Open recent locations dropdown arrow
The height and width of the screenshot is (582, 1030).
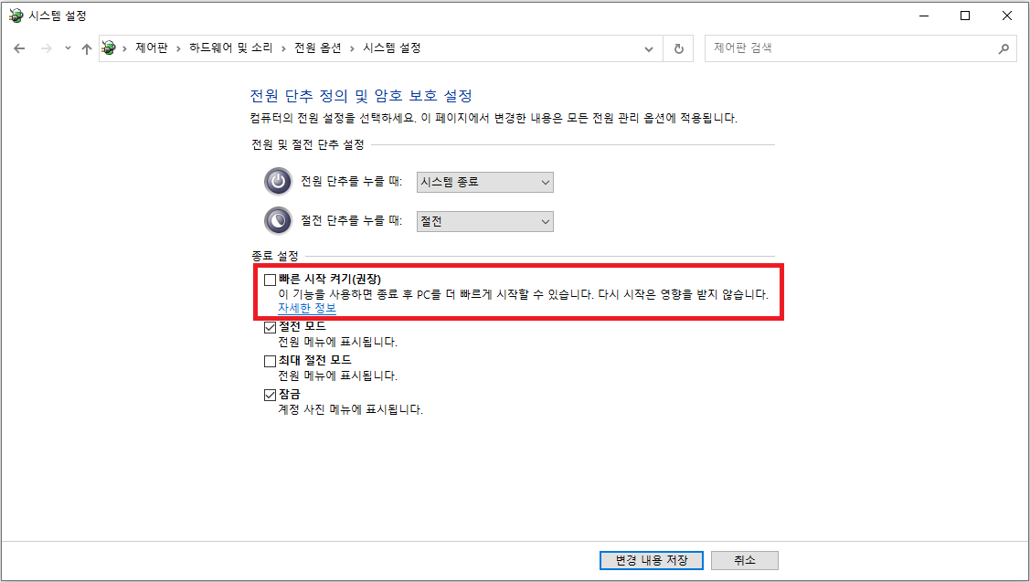coord(68,48)
